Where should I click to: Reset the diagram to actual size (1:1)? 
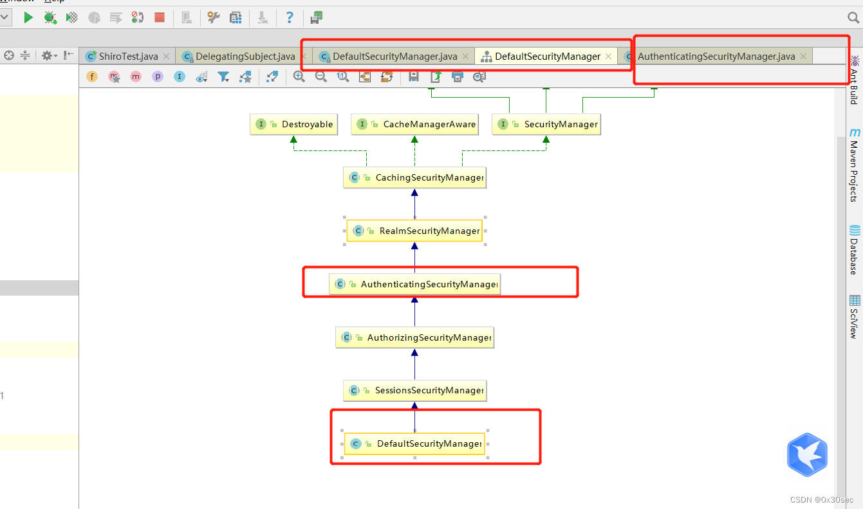(x=343, y=77)
